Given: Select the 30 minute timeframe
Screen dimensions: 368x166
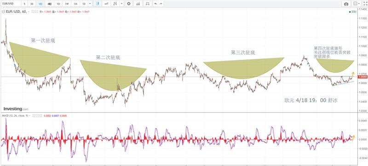Looking at the screenshot, I should coord(32,4).
